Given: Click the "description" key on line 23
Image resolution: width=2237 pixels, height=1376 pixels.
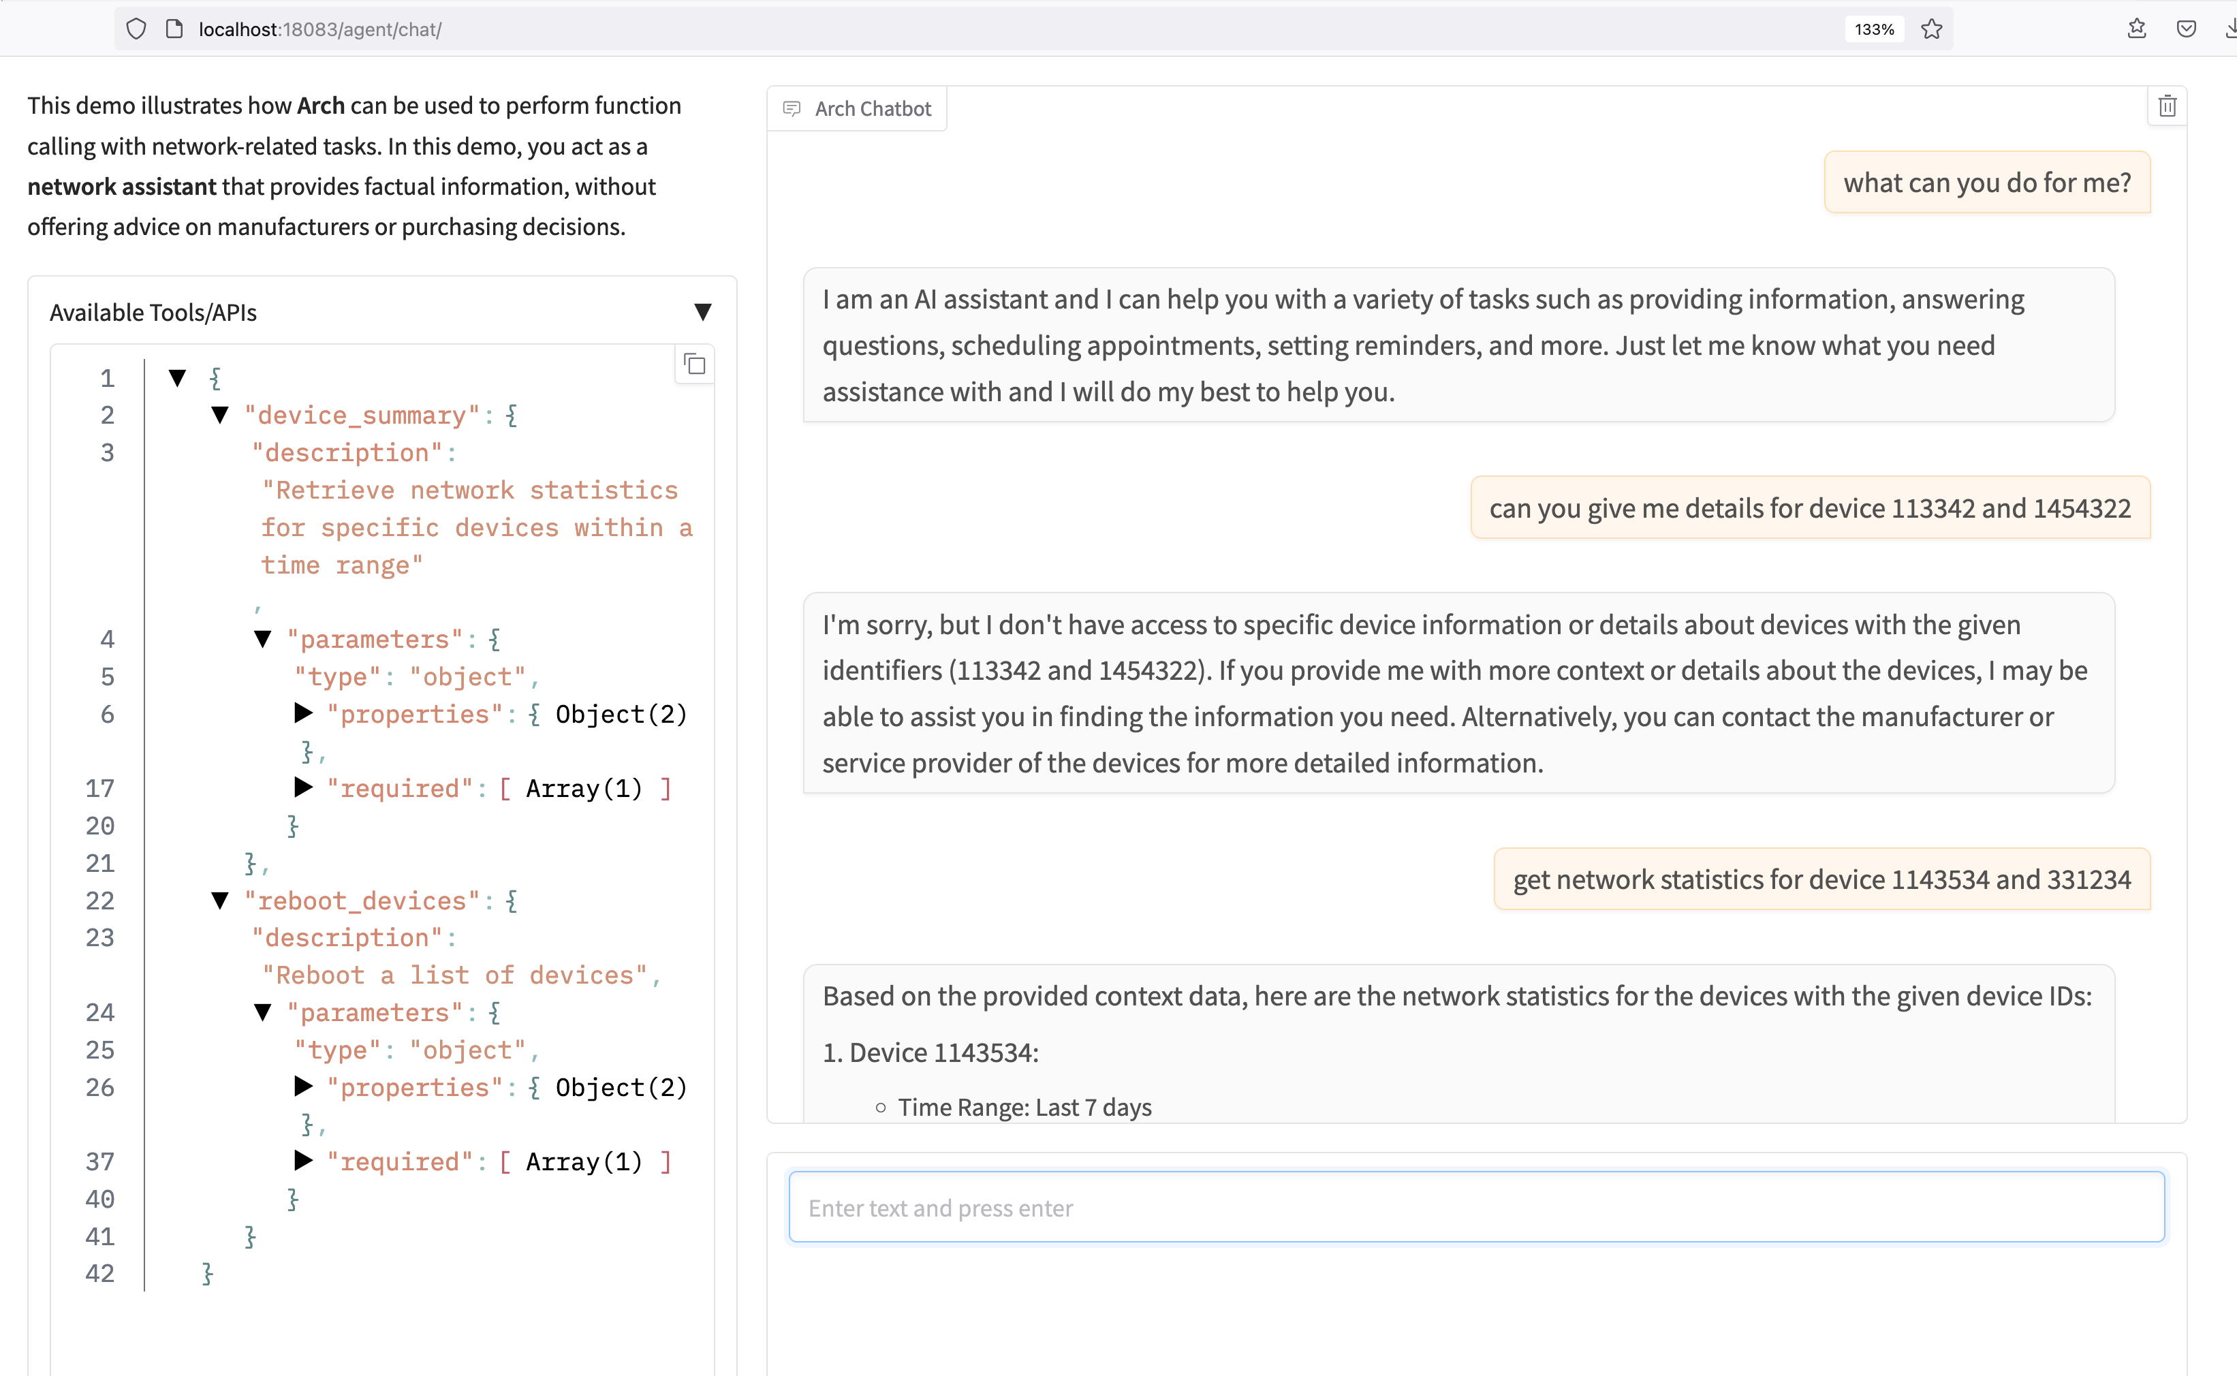Looking at the screenshot, I should (347, 938).
